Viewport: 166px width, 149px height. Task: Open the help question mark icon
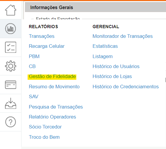11,122
